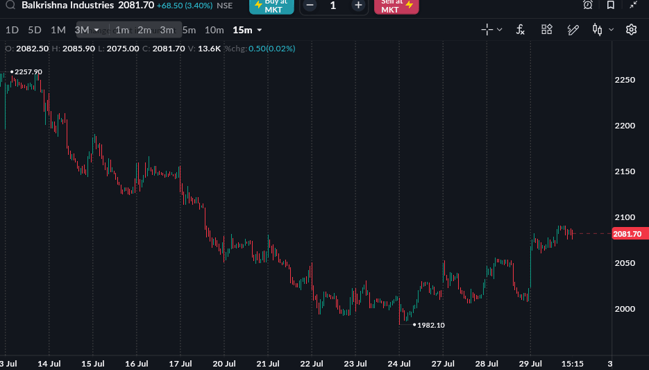Click the 15 Jul date axis label

click(93, 364)
